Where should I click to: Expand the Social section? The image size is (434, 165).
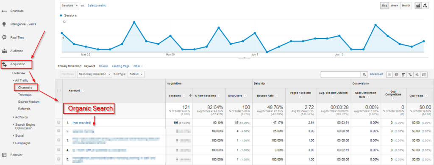(13, 136)
